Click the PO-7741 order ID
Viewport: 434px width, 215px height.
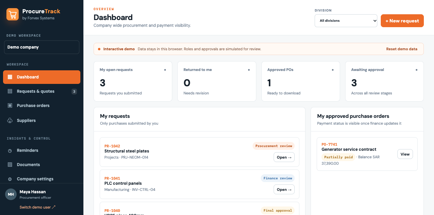[329, 144]
